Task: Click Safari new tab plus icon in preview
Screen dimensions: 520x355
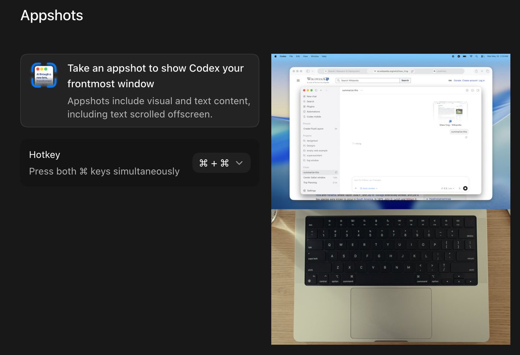Action: point(482,71)
